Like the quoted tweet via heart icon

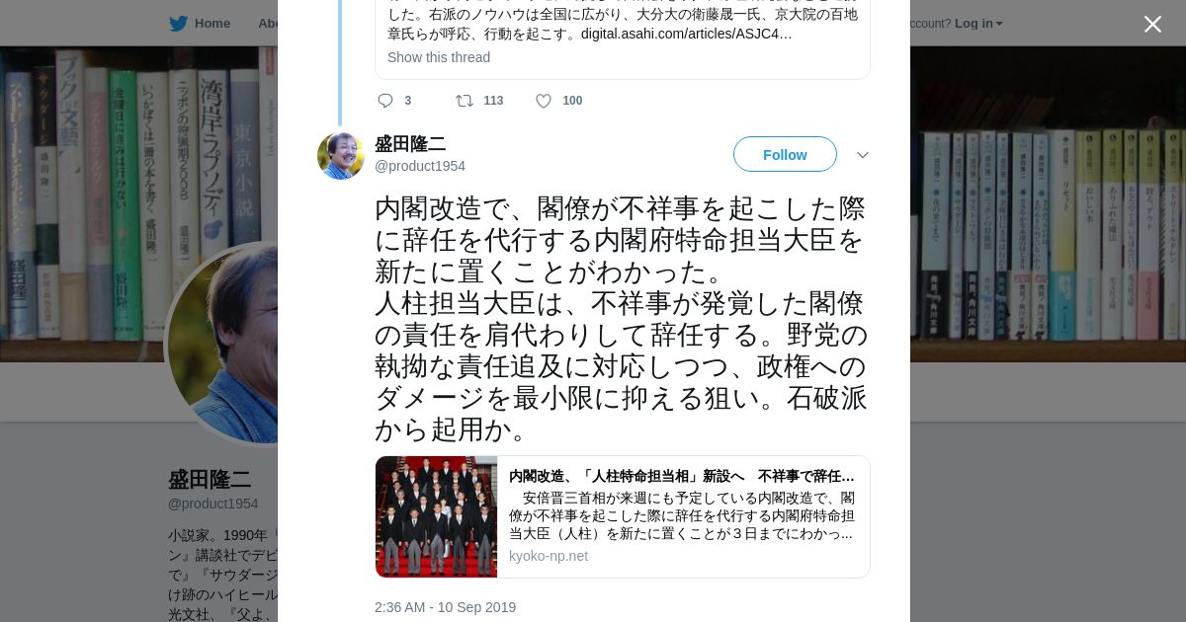(x=544, y=101)
